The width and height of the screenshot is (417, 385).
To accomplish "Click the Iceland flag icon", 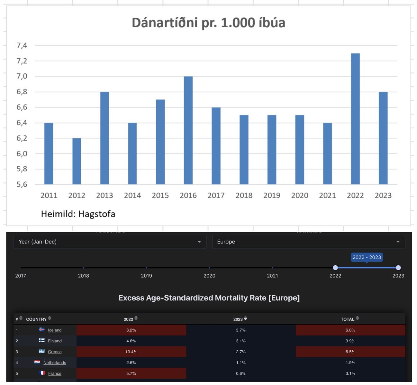I will tap(42, 329).
